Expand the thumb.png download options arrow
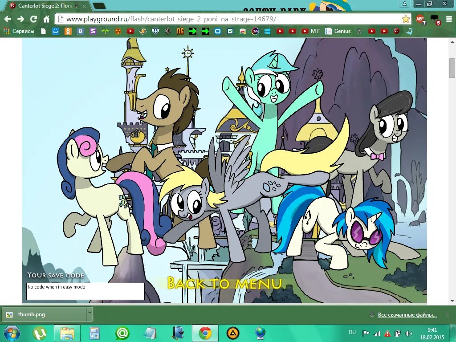Viewport: 456px width, 342px height. pyautogui.click(x=90, y=314)
